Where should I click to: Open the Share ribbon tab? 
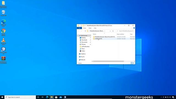[x=90, y=28]
